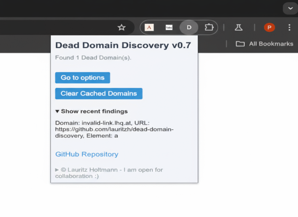Click the profile avatar 'P'
This screenshot has height=217, width=298.
(269, 27)
